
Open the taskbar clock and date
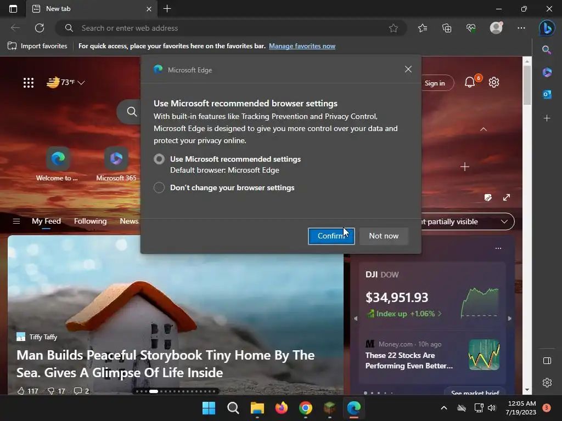520,408
